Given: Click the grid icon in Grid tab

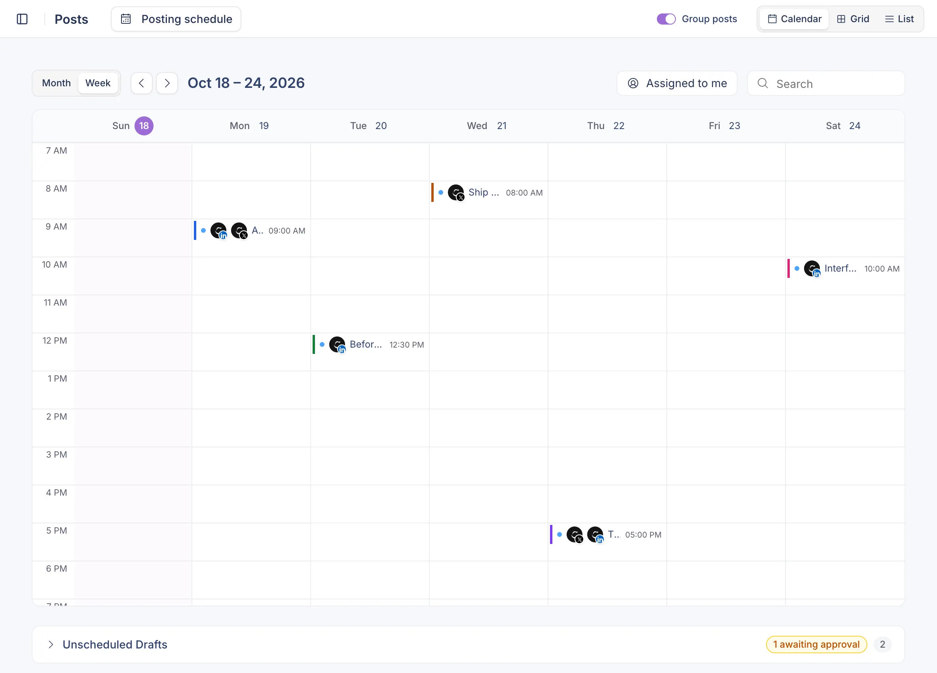Looking at the screenshot, I should [x=841, y=19].
